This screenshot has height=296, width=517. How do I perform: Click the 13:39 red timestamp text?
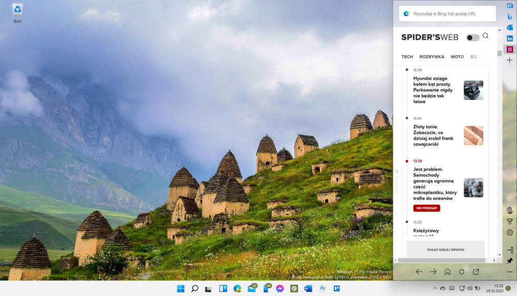(417, 161)
